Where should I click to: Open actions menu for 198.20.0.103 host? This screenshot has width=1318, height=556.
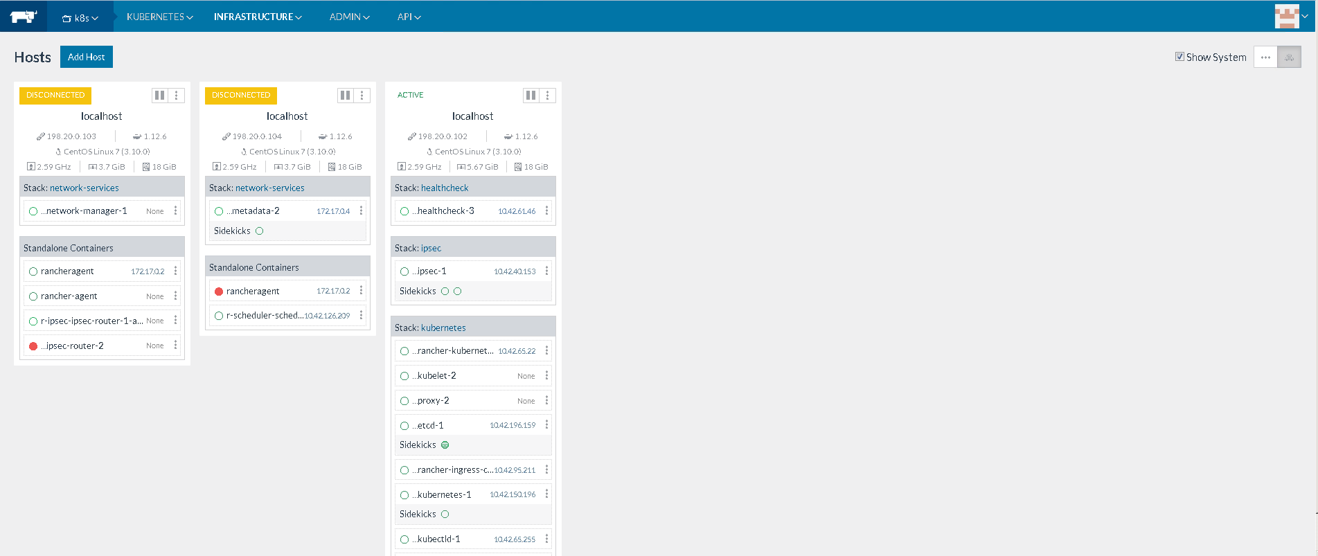[x=177, y=96]
